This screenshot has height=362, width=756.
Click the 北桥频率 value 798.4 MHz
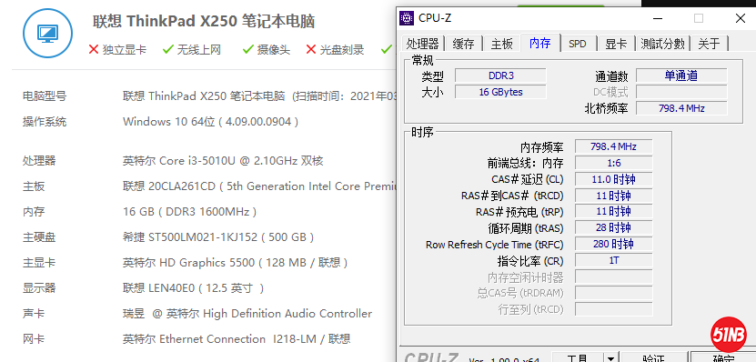(x=681, y=108)
